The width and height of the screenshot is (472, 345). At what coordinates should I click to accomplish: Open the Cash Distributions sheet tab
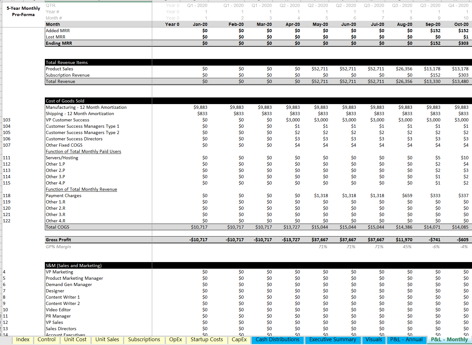click(x=278, y=340)
